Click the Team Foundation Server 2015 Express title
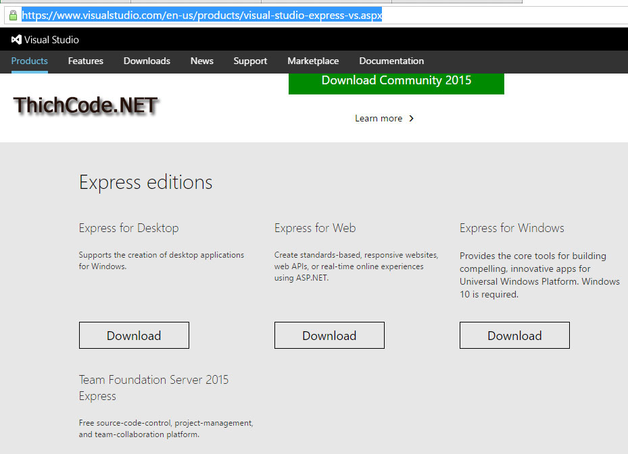Screen dimensions: 628x454 click(x=153, y=388)
